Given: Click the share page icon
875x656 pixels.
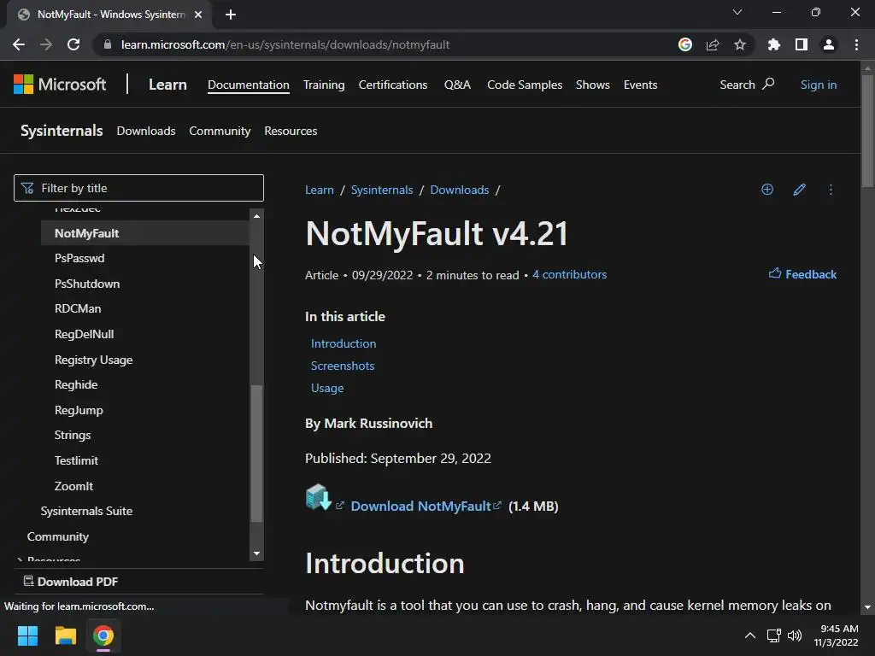Looking at the screenshot, I should [713, 44].
